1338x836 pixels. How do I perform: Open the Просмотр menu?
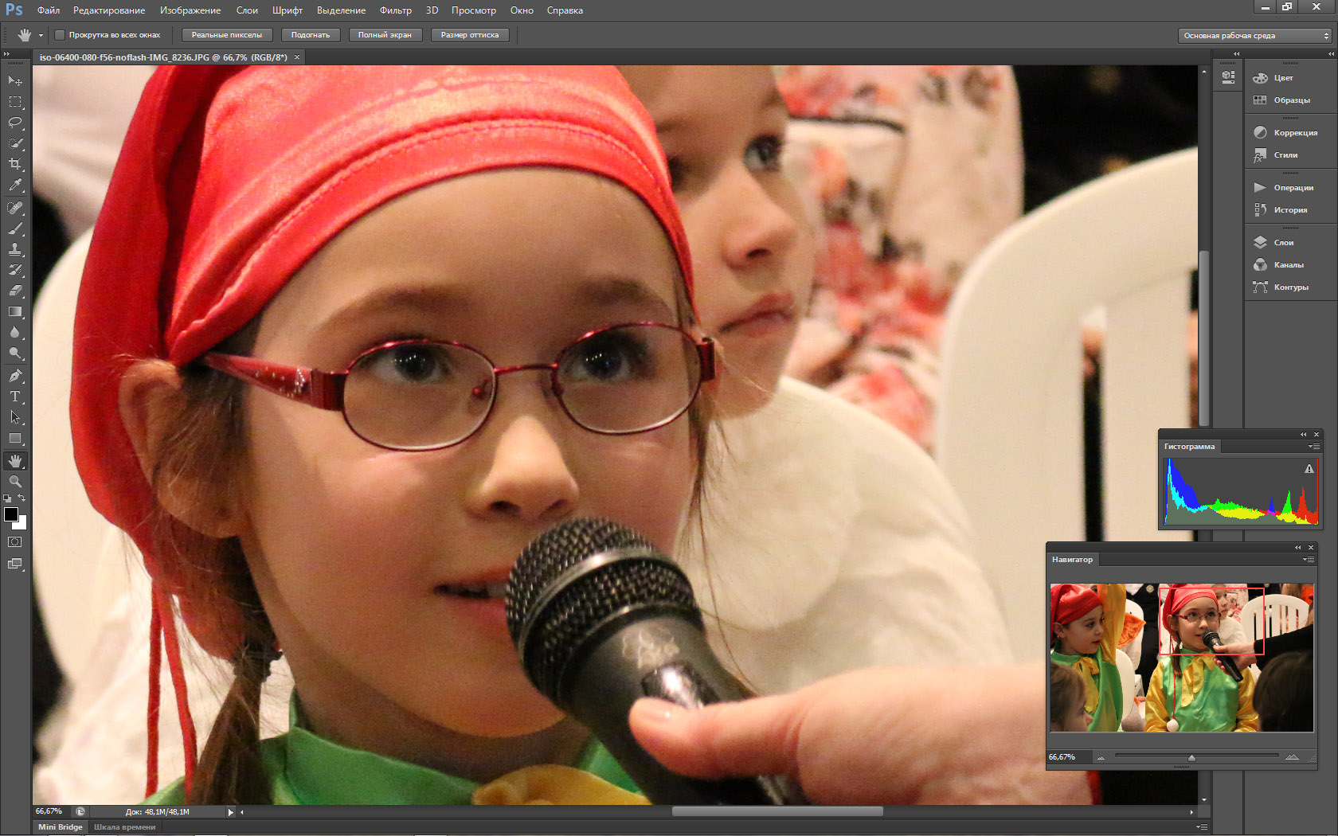pos(474,10)
